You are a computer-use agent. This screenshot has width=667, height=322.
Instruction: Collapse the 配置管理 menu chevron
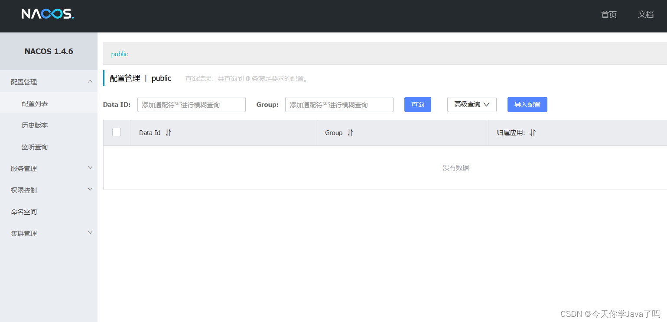(x=90, y=81)
